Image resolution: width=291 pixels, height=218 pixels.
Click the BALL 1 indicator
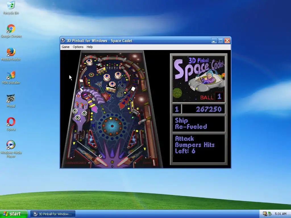click(212, 97)
